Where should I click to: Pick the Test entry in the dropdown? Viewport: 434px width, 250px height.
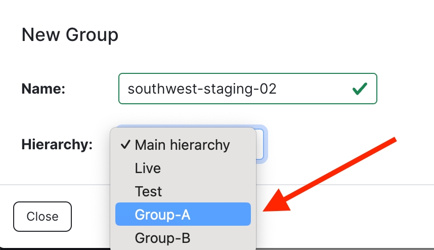point(148,191)
